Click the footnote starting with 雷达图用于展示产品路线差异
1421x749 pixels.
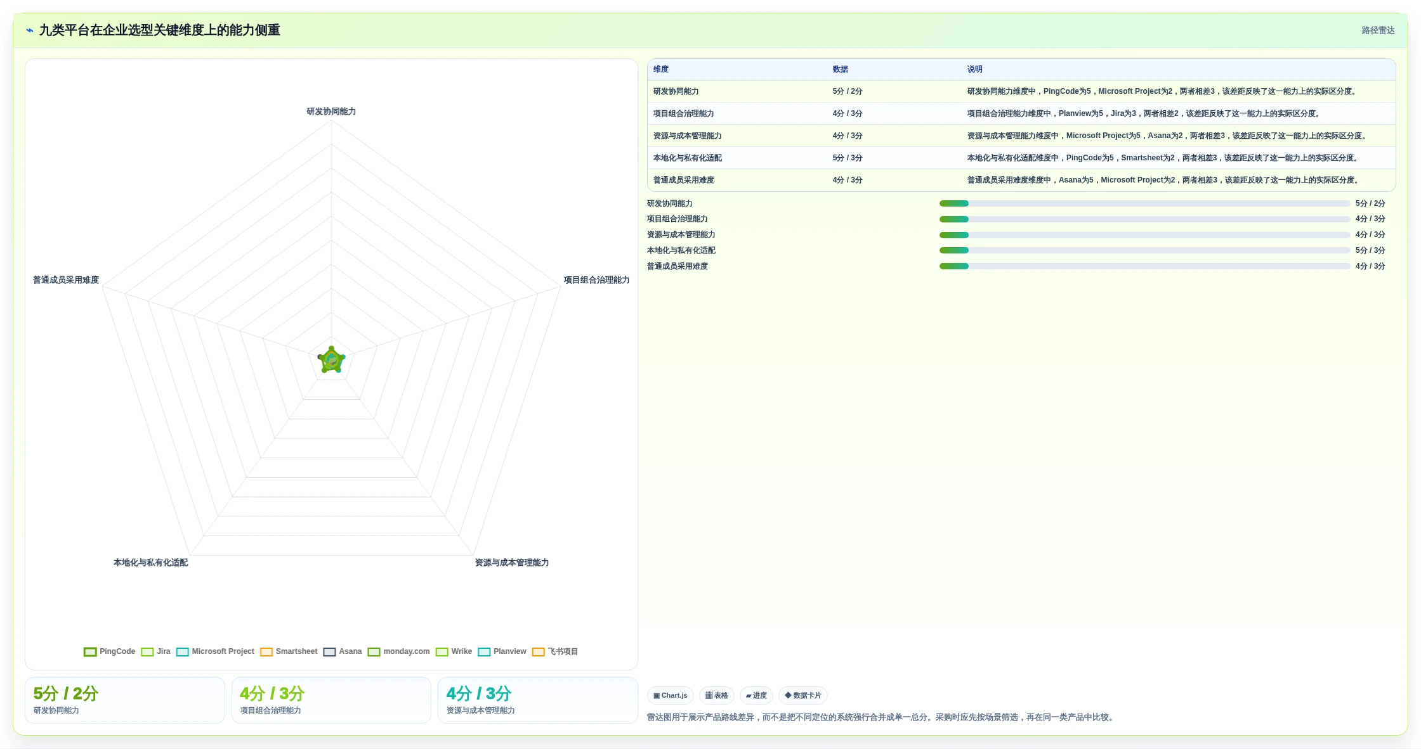pos(882,717)
